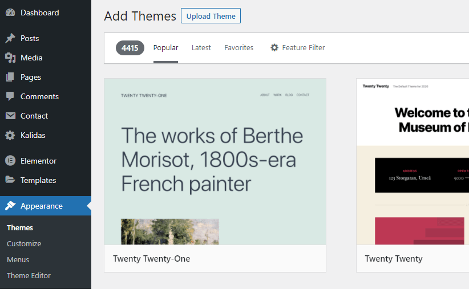Select the Twenty Twenty-One theme preview

(215, 162)
